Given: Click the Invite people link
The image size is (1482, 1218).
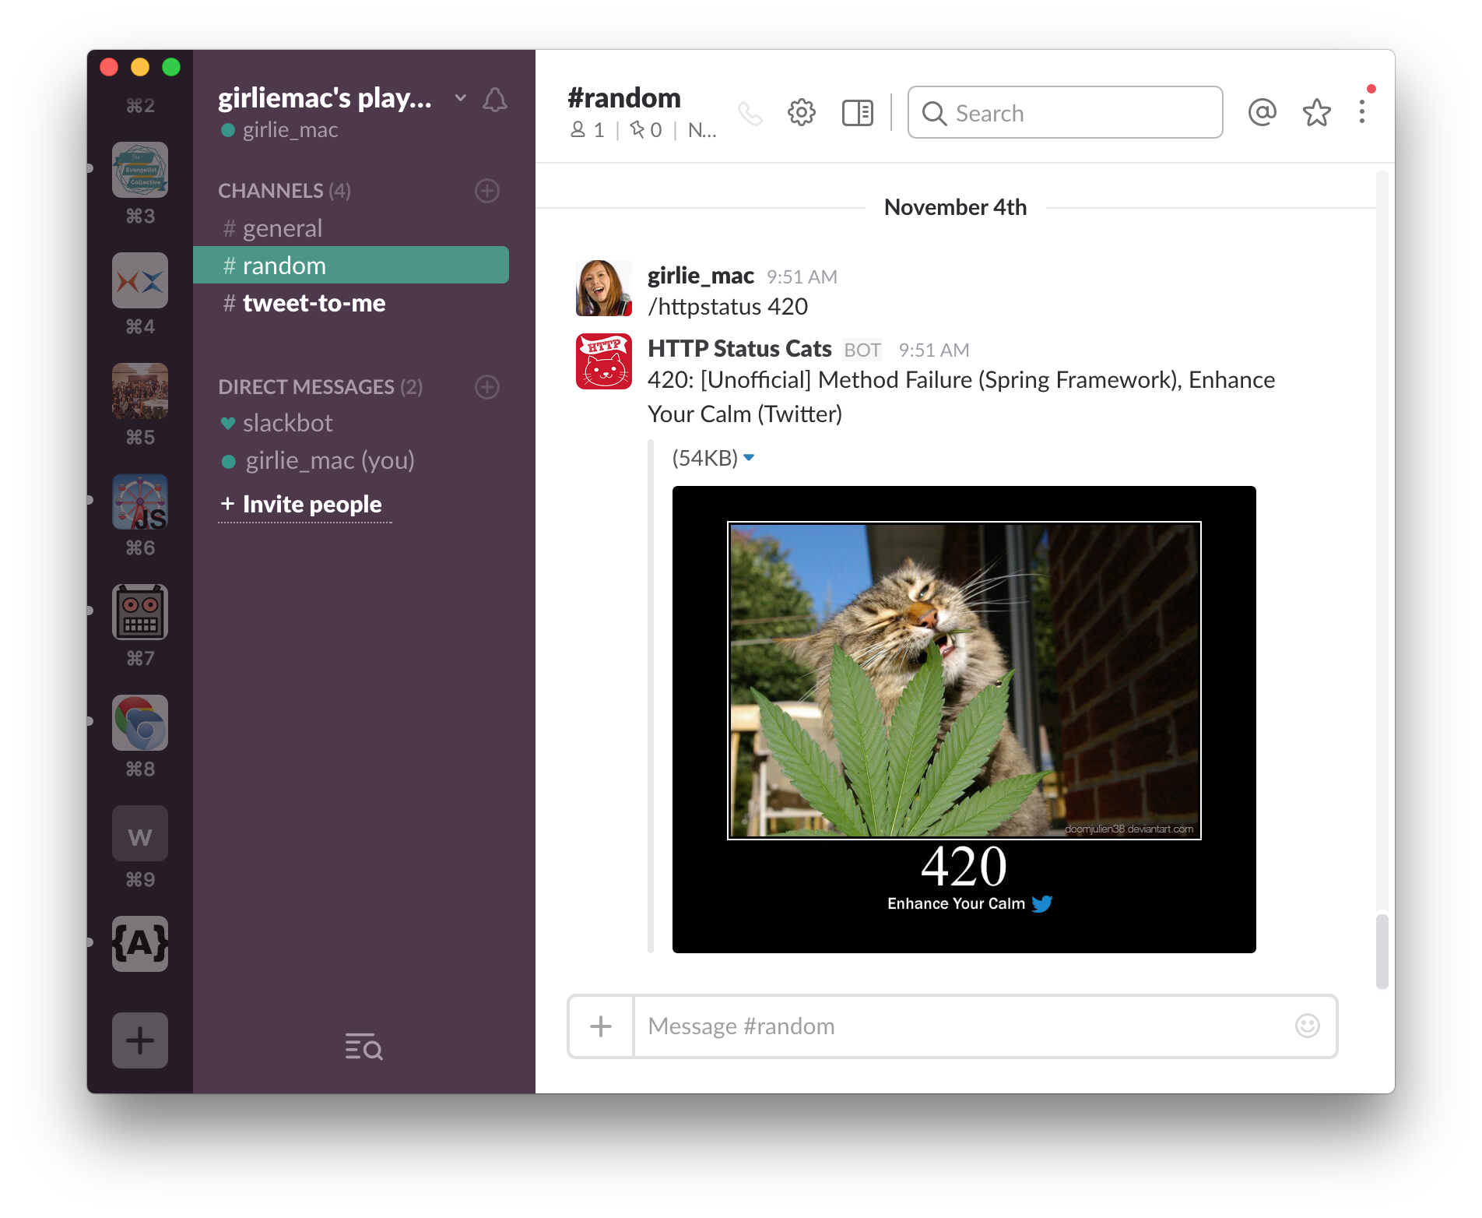Looking at the screenshot, I should coord(304,504).
